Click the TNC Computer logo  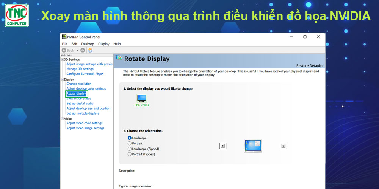tap(17, 15)
